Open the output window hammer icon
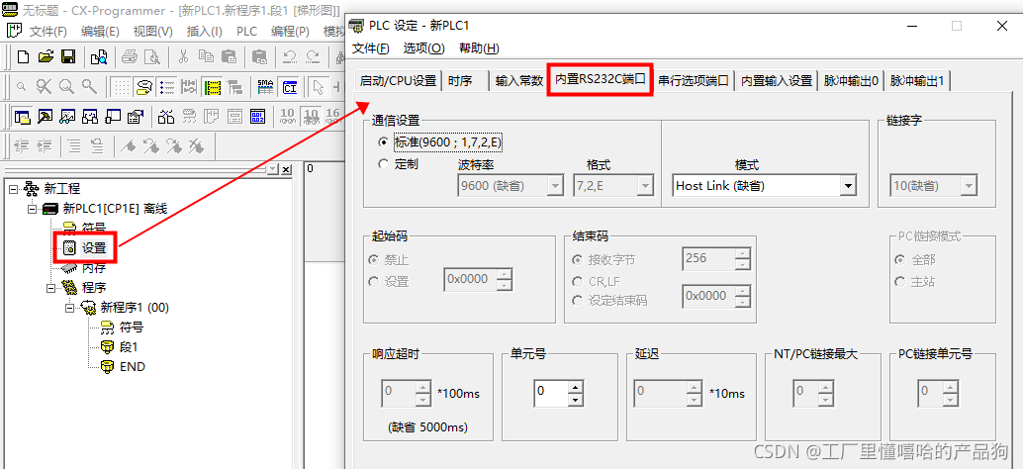1023x469 pixels. [x=46, y=117]
